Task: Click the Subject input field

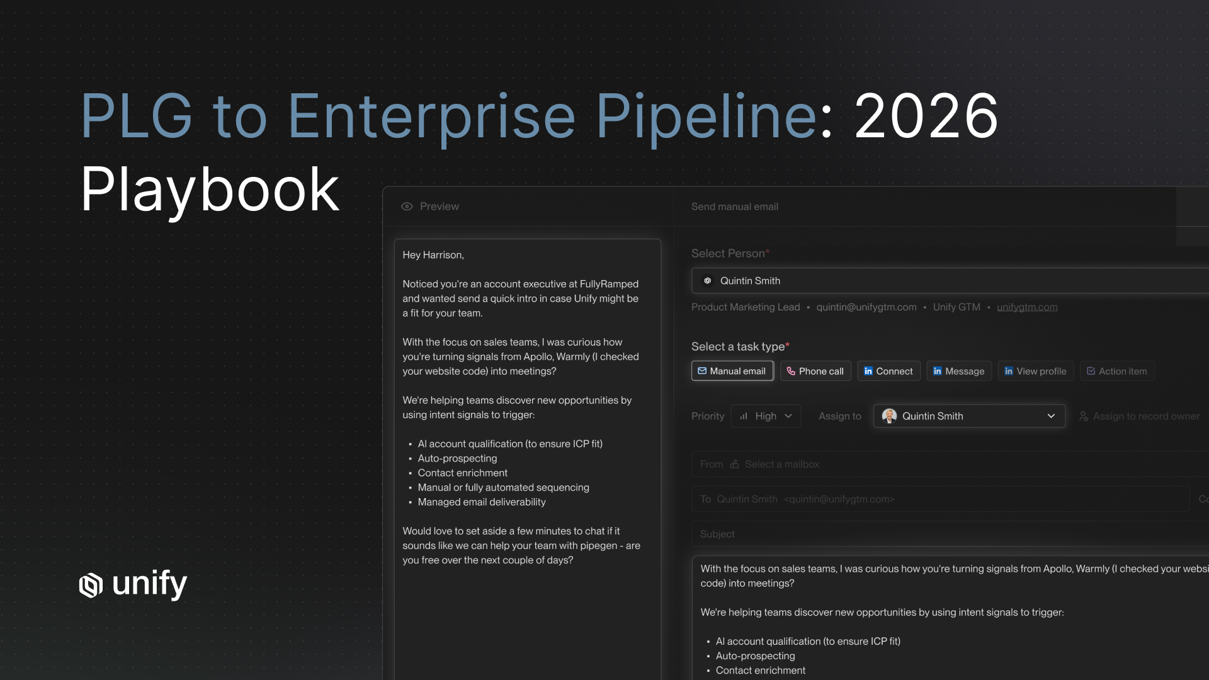Action: pos(950,534)
